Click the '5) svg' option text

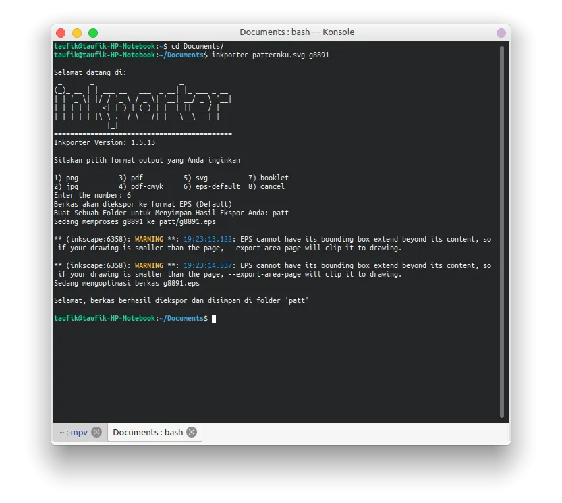tap(196, 178)
